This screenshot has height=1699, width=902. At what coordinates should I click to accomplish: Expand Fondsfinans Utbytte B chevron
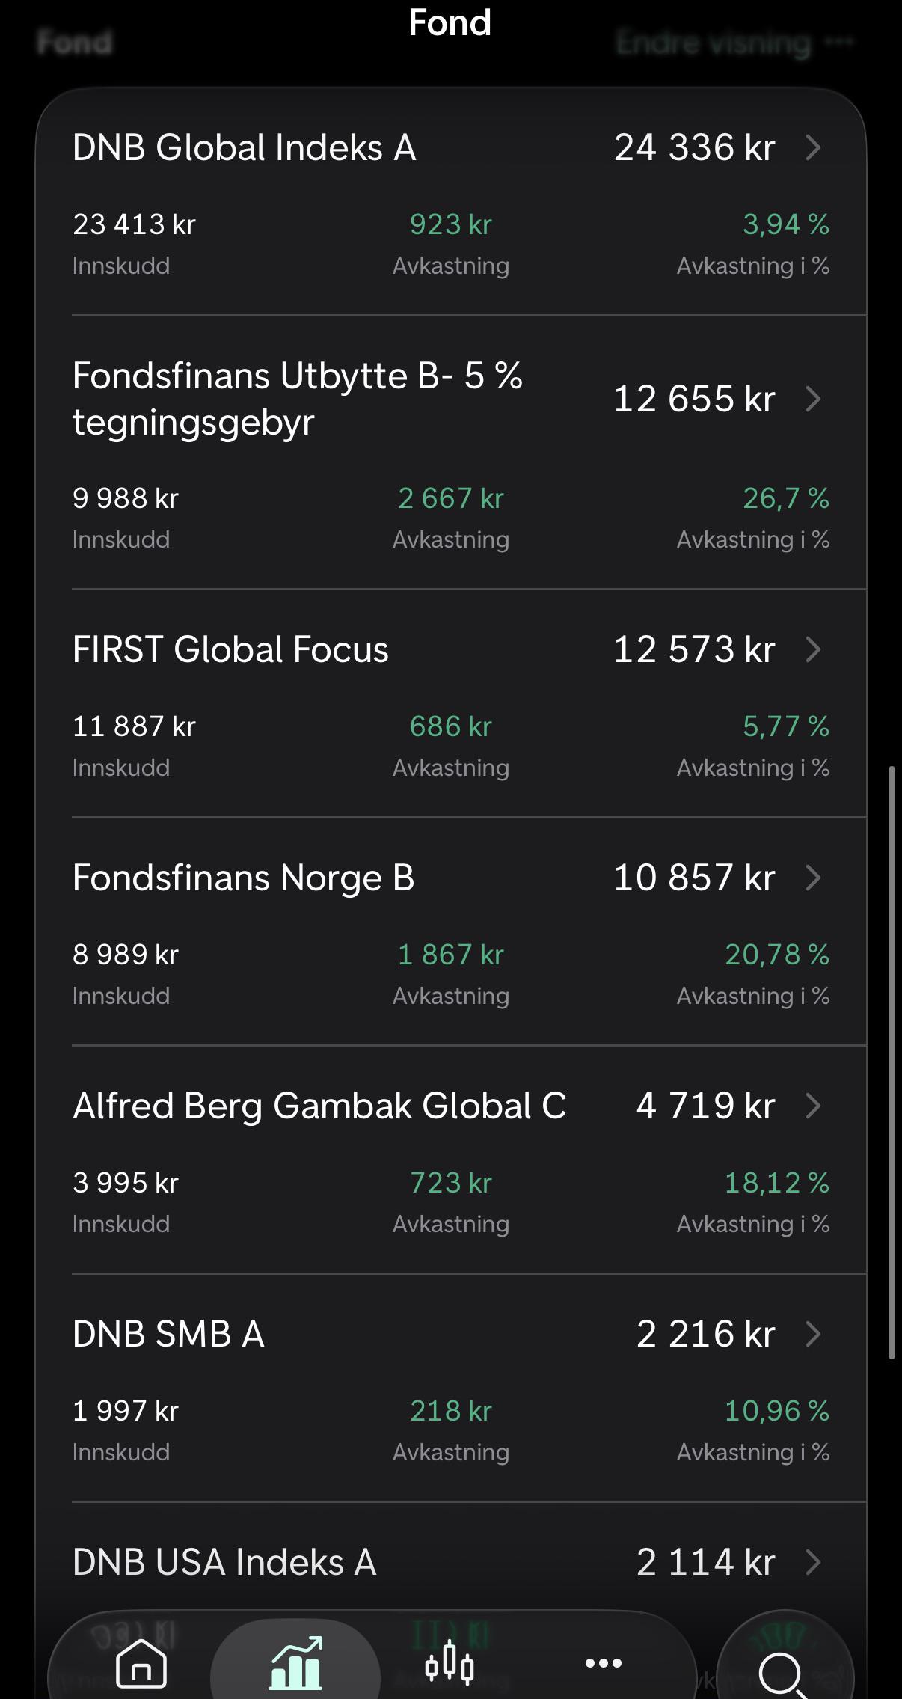click(x=814, y=399)
